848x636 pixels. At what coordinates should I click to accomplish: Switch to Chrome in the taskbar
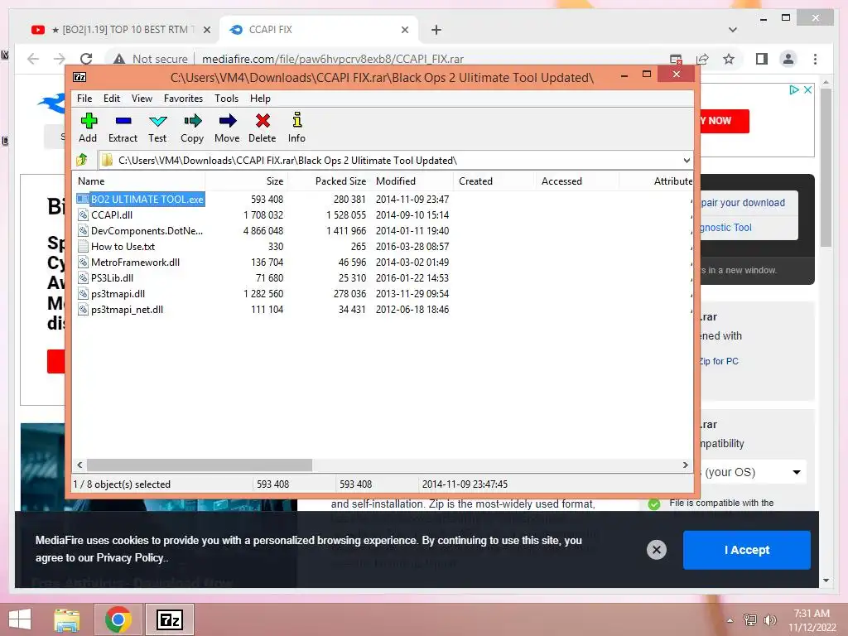point(118,619)
